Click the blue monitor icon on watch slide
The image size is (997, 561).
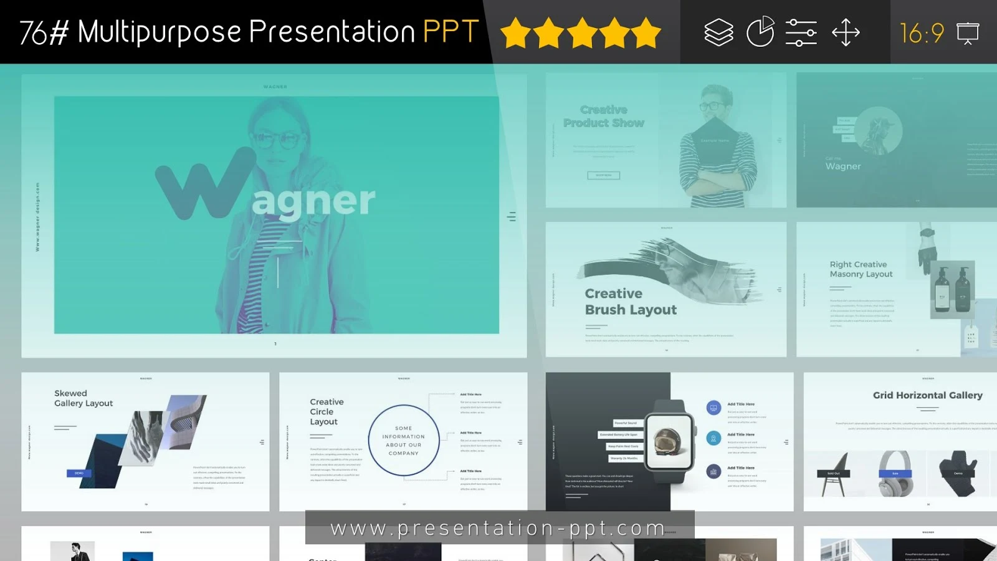coord(713,408)
